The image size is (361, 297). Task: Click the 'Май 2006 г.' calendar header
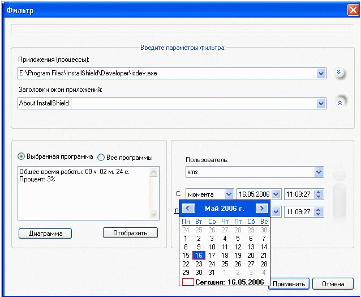225,208
